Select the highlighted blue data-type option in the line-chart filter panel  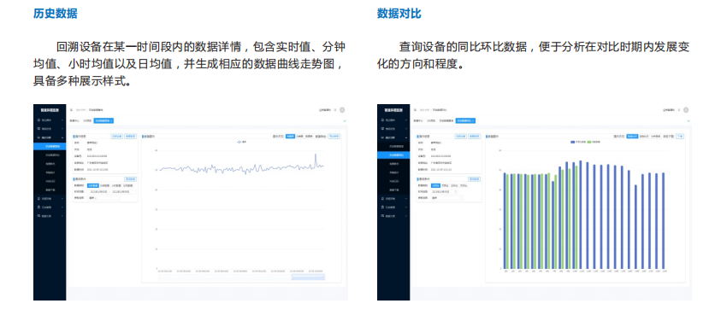point(92,185)
